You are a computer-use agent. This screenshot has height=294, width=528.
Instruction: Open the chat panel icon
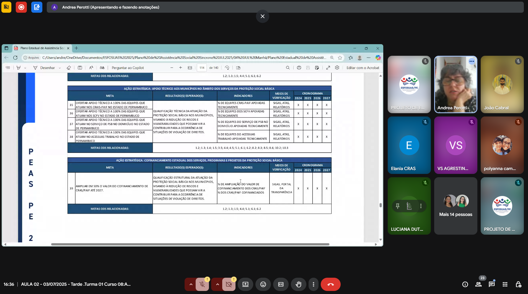point(491,284)
